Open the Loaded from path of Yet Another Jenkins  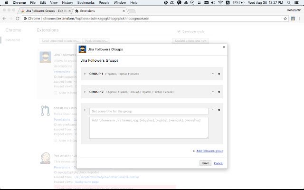tap(106, 177)
